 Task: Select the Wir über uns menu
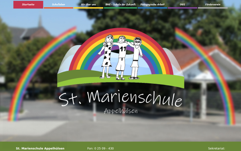coord(88,4)
